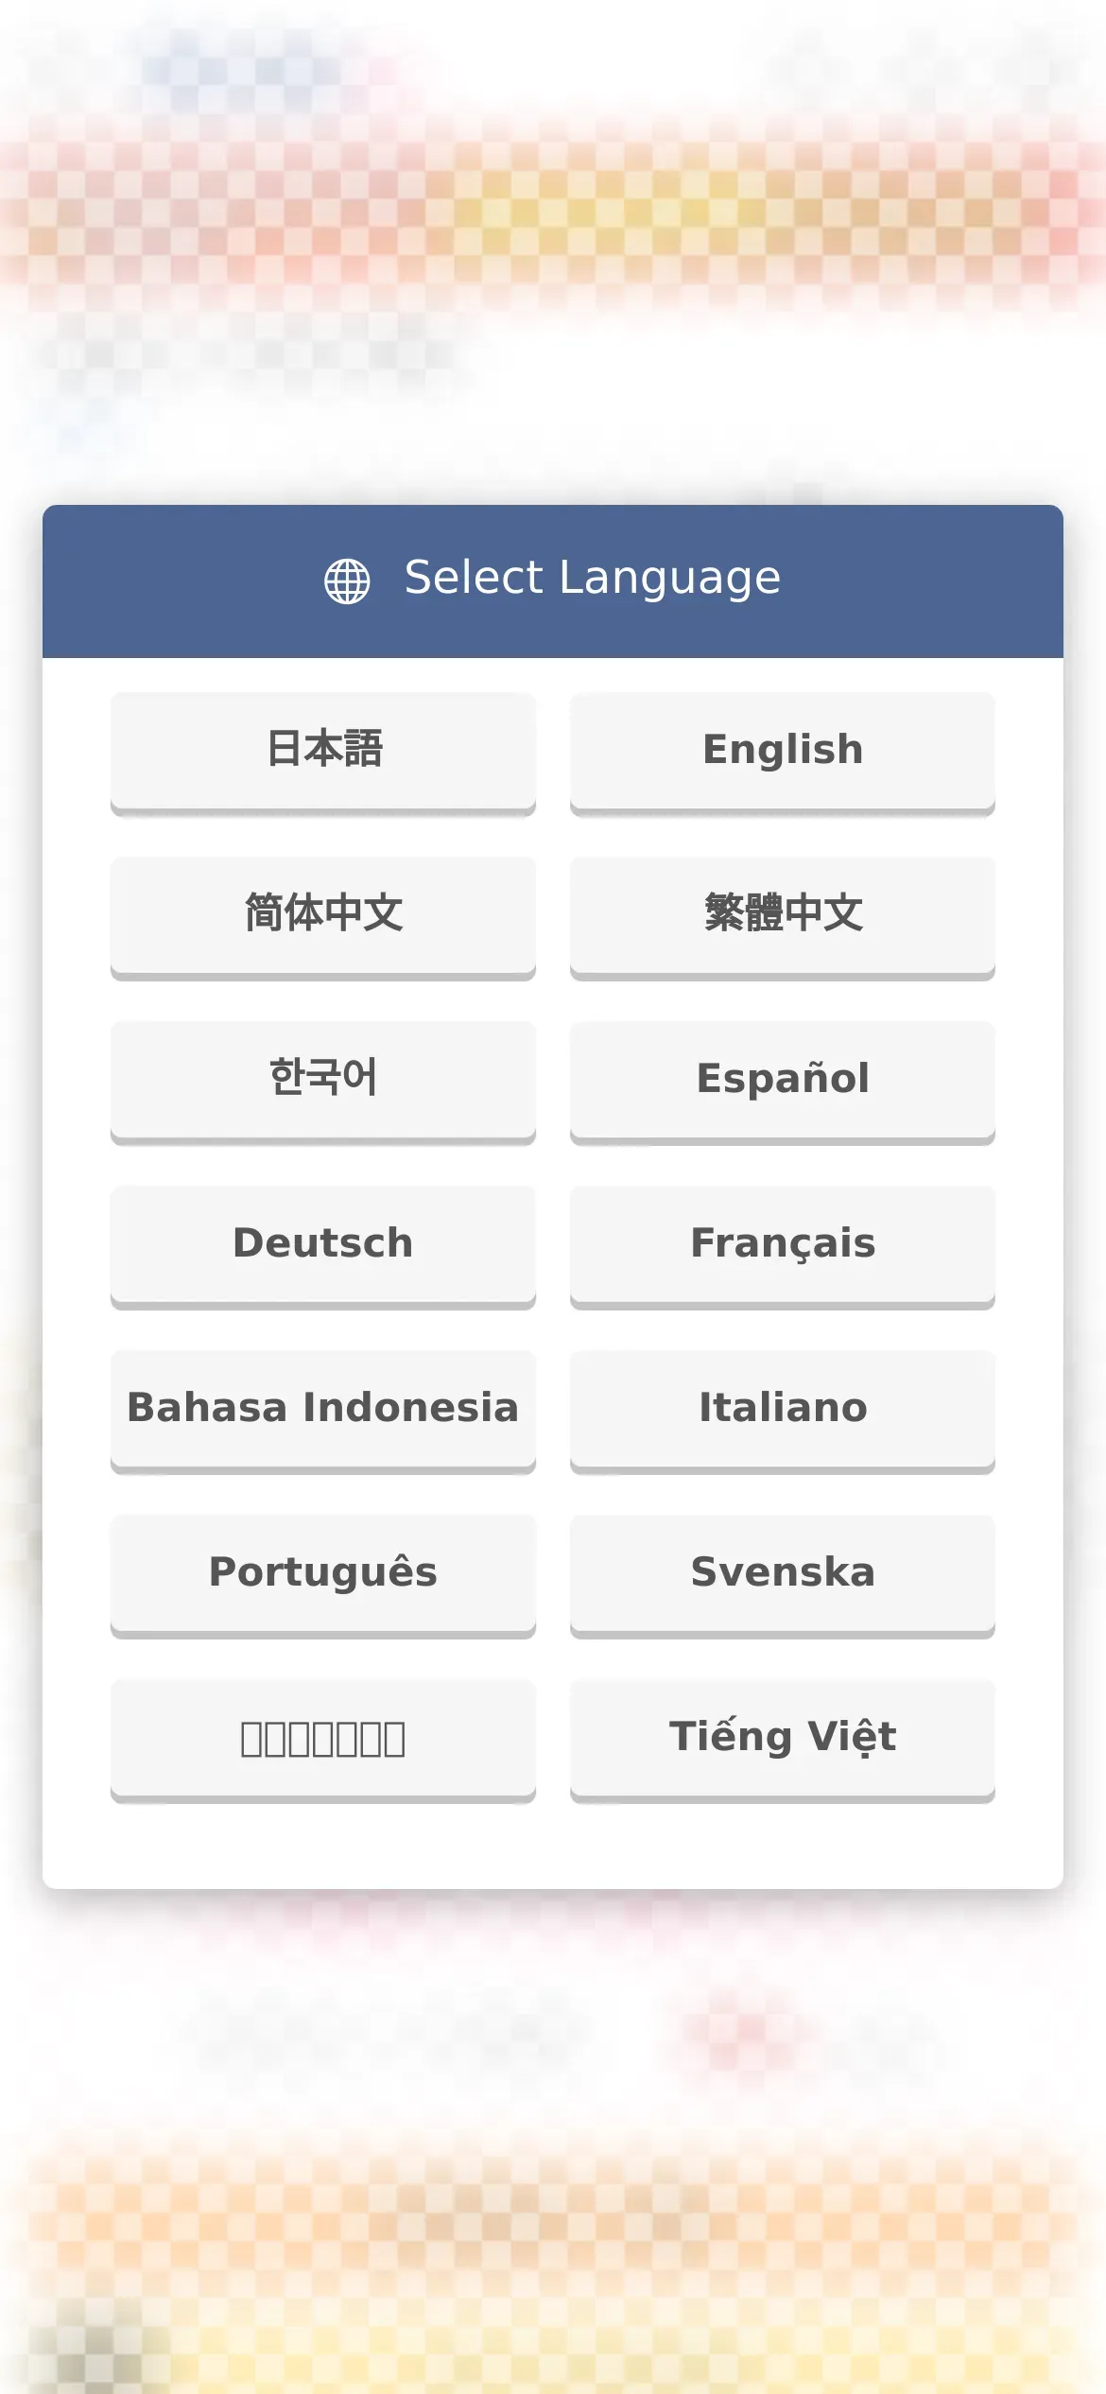Select Français language button

[783, 1246]
